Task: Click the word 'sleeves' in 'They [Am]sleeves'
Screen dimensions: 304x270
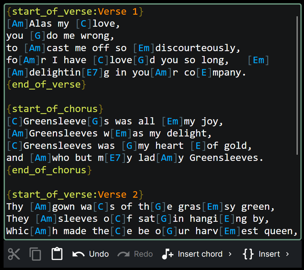Action: point(78,219)
